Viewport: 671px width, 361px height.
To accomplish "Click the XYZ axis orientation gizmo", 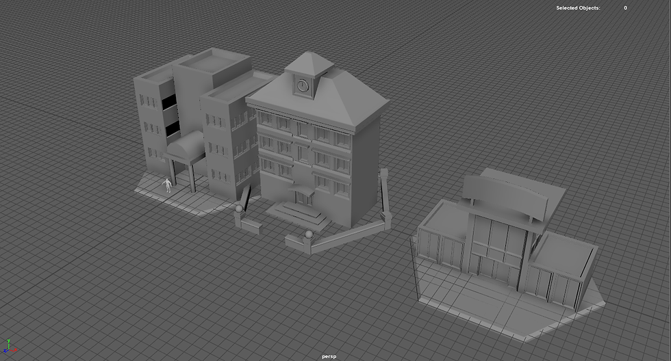I will (9, 346).
